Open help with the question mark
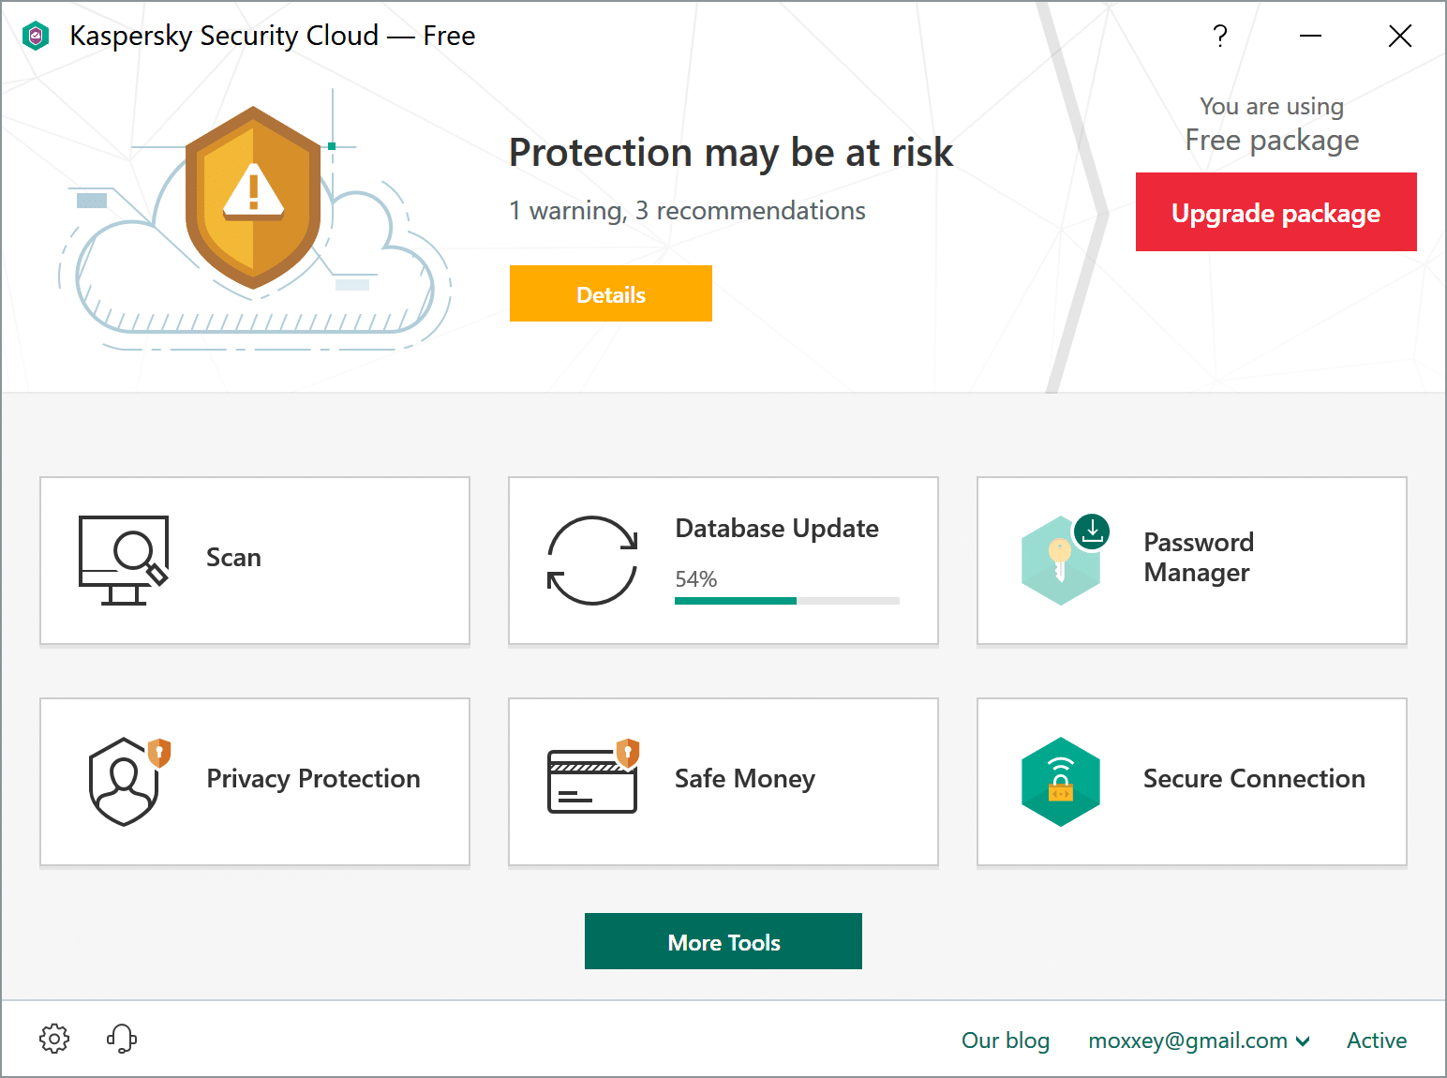The height and width of the screenshot is (1078, 1447). point(1219,37)
